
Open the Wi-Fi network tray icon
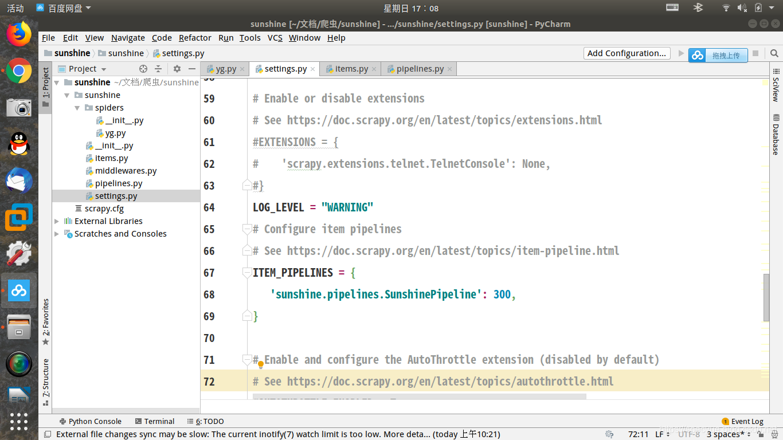point(726,7)
